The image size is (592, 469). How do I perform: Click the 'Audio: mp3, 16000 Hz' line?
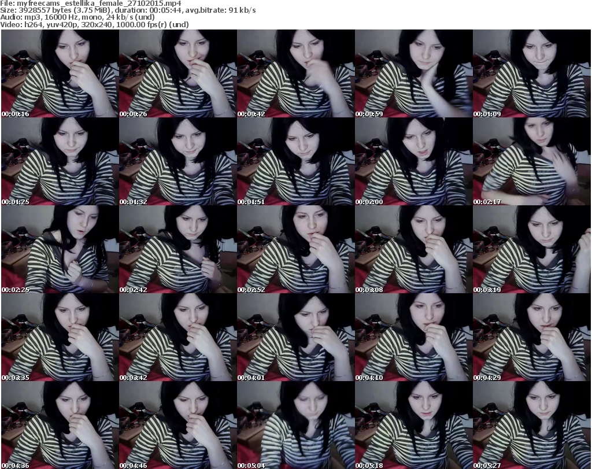click(77, 17)
